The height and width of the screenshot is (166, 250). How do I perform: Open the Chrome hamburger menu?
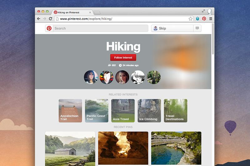click(x=211, y=19)
